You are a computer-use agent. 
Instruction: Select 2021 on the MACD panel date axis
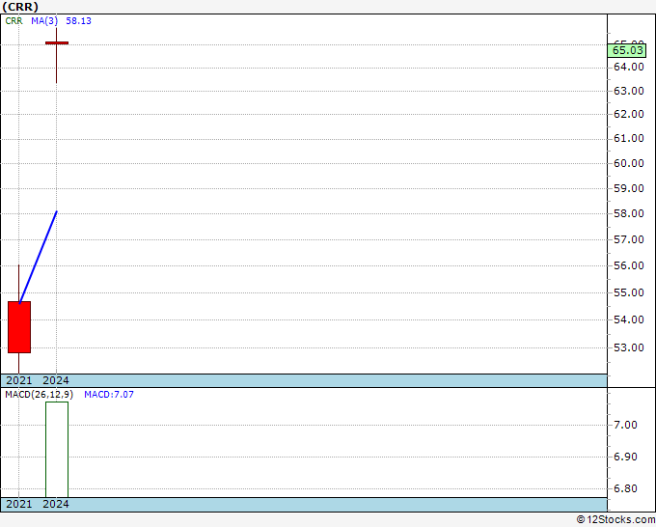(19, 504)
